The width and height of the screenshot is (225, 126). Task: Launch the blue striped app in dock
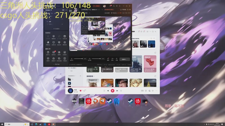117,101
